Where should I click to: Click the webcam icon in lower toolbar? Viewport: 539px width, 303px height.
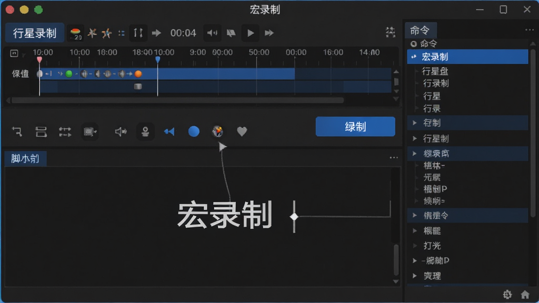(x=145, y=132)
